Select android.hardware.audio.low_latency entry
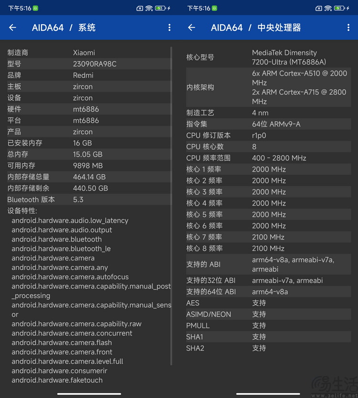The image size is (358, 398). pos(70,220)
